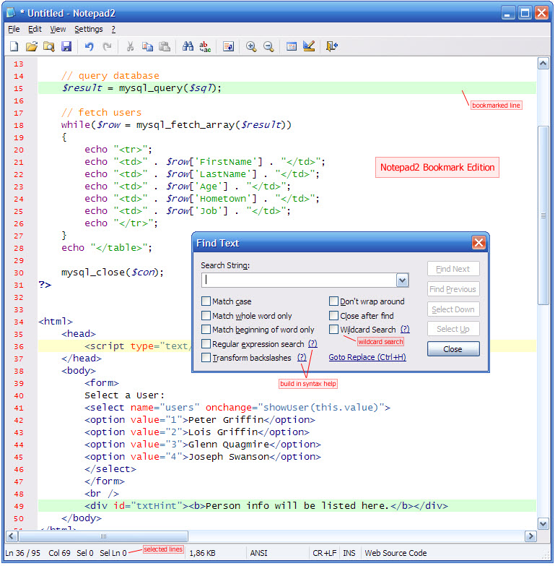Toggle the Don't wrap around checkbox

[334, 301]
